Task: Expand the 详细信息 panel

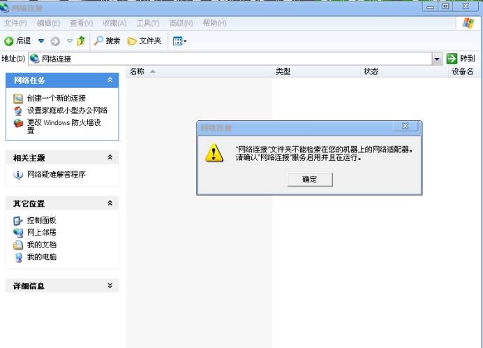Action: coord(110,286)
